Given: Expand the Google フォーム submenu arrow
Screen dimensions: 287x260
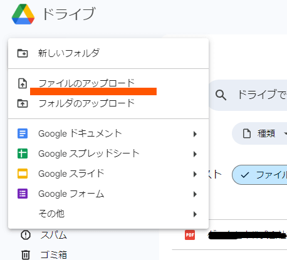Looking at the screenshot, I should [195, 194].
